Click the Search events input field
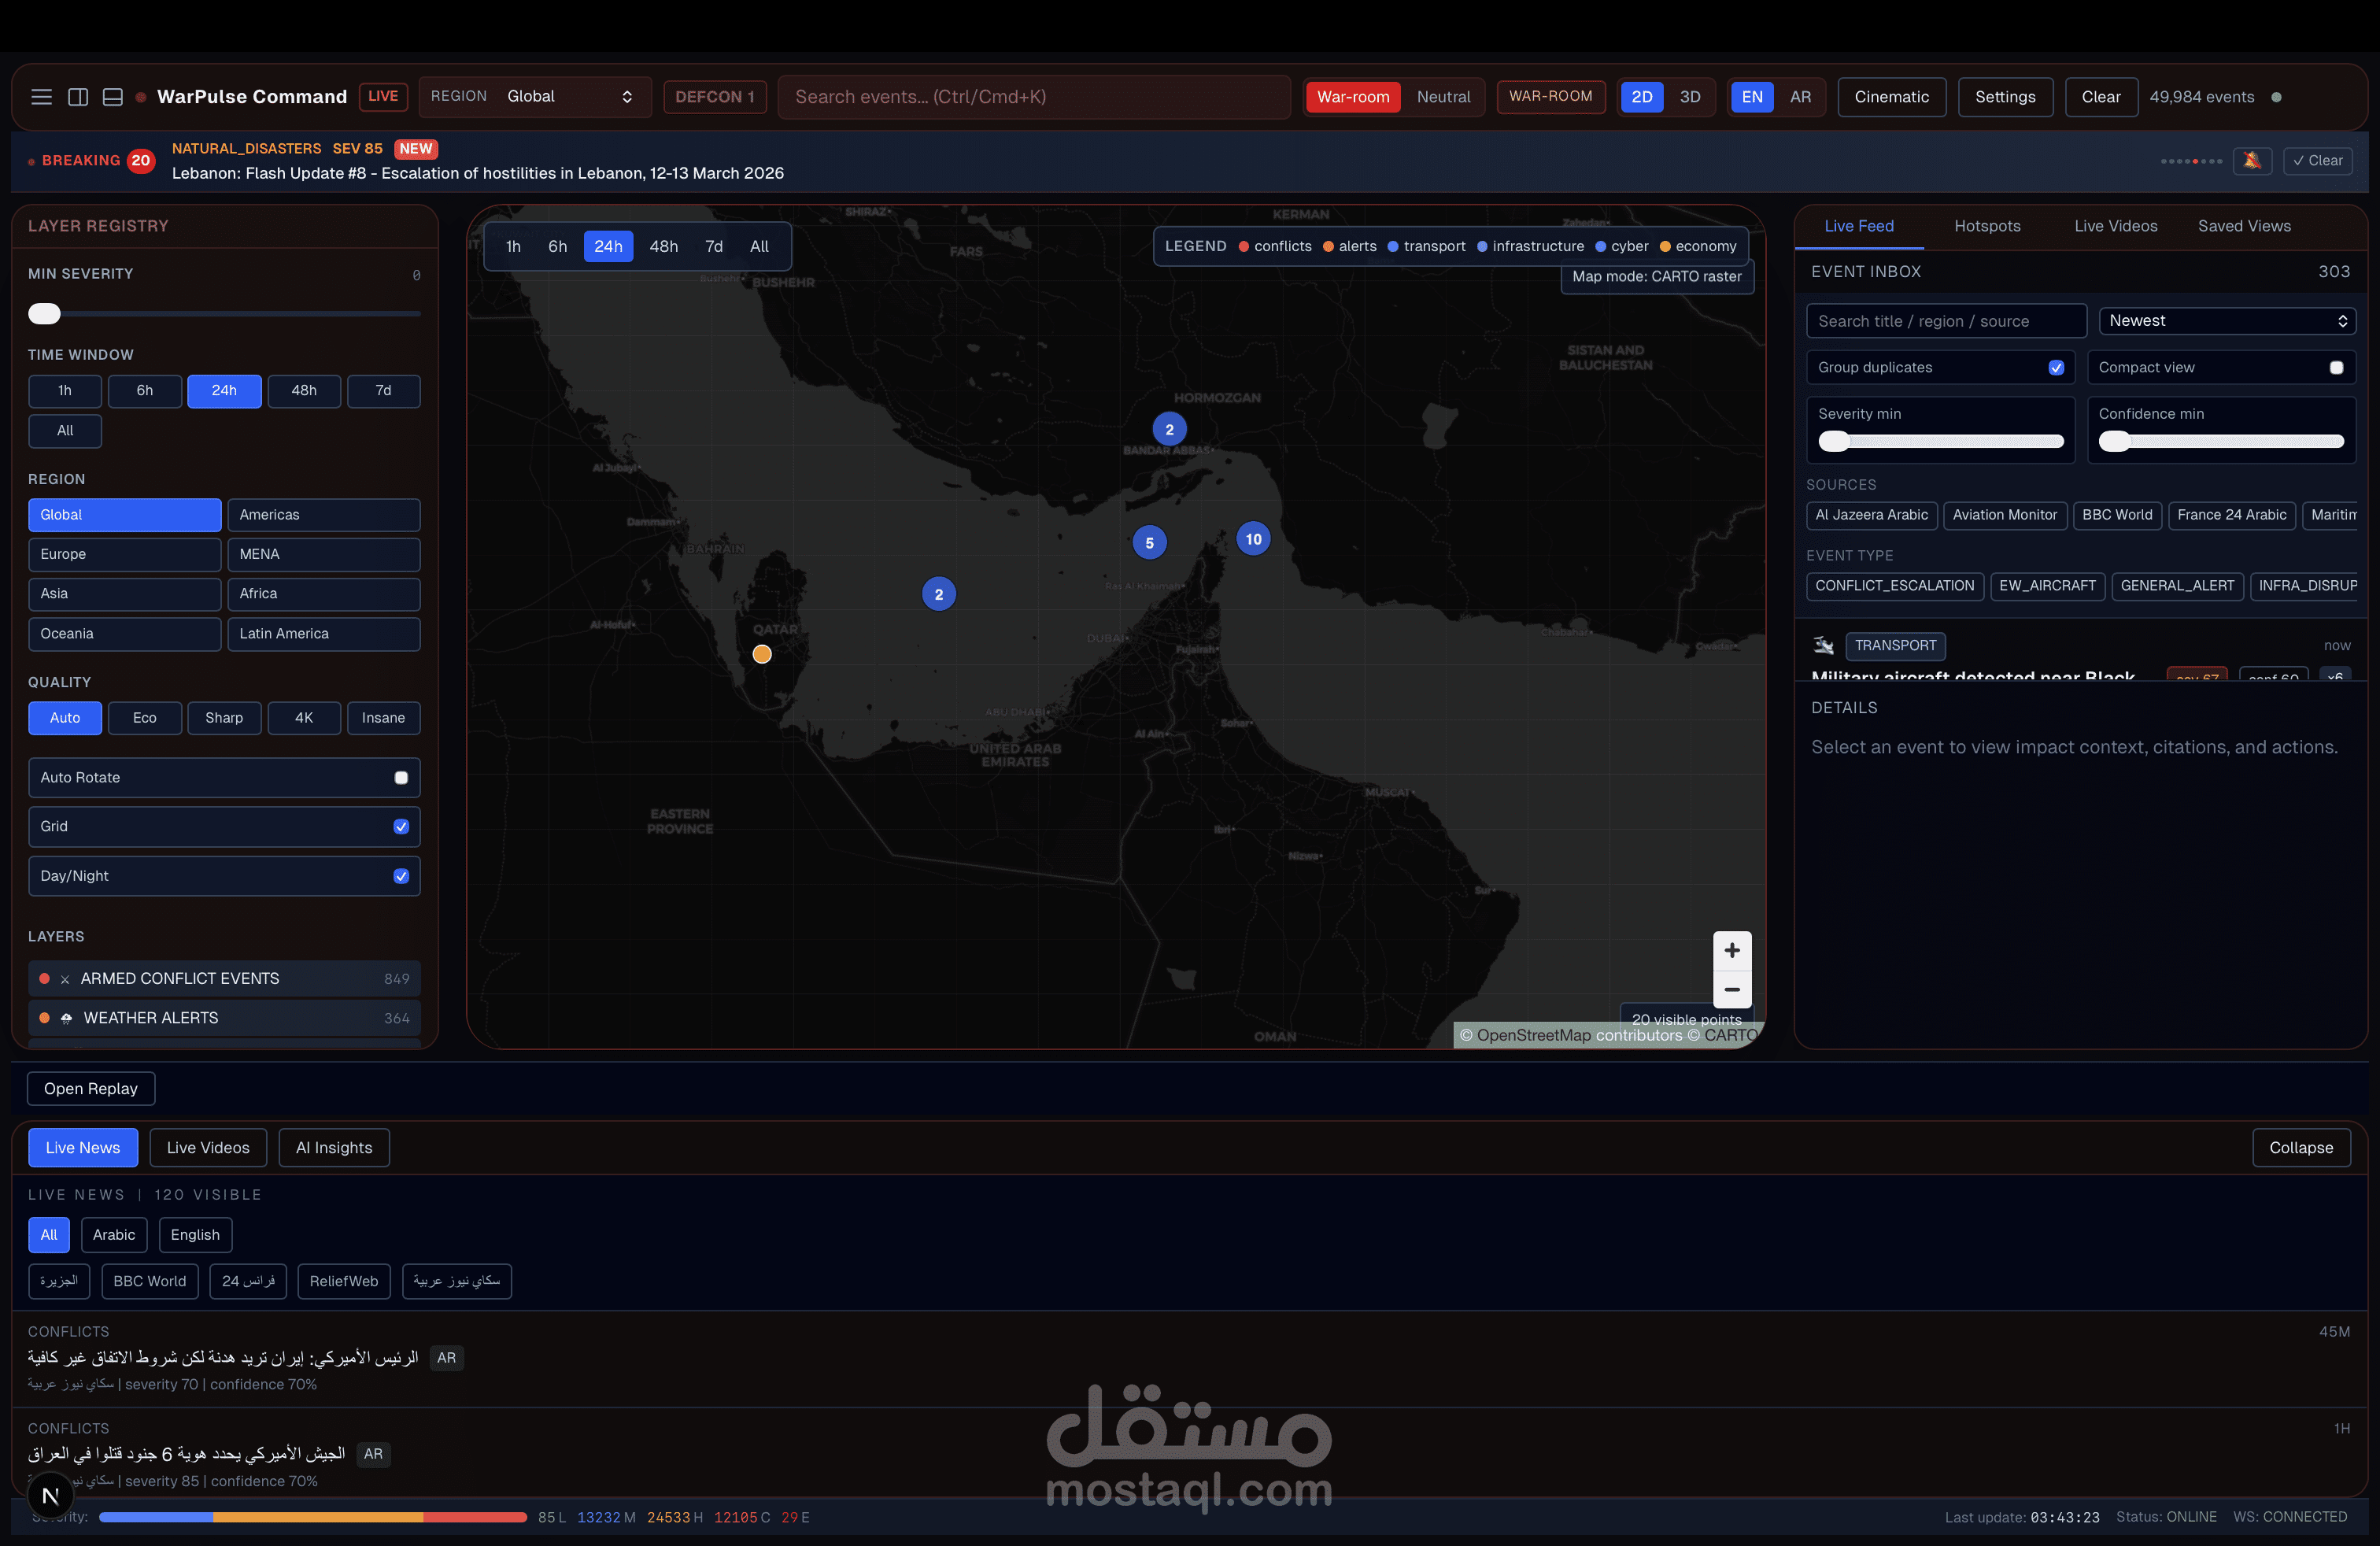Viewport: 2380px width, 1546px height. coord(1034,97)
